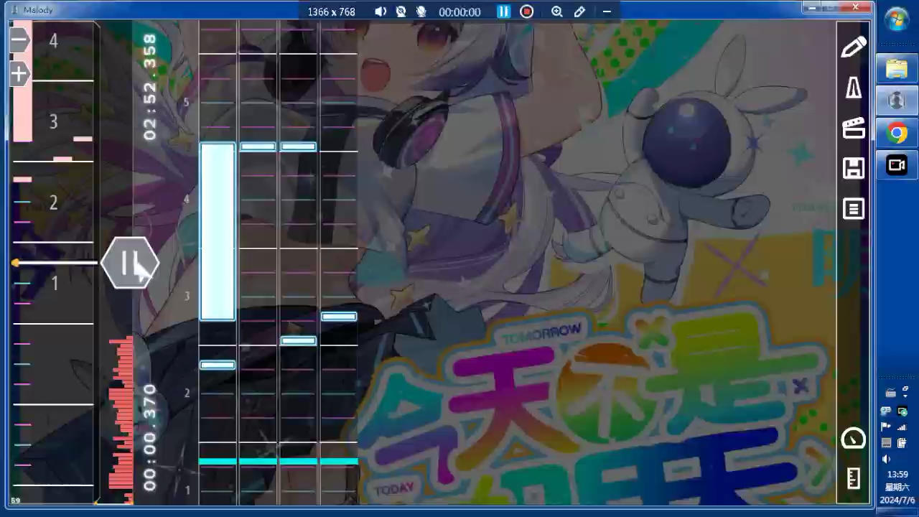
Task: Open File Explorer from the taskbar
Action: tap(897, 68)
